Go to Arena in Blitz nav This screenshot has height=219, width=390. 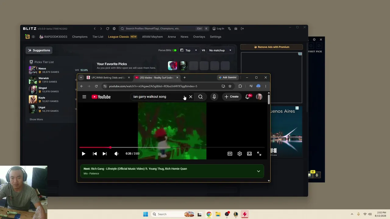point(172,37)
